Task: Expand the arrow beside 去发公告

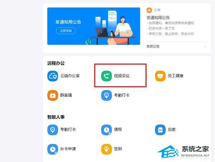Action: tap(205, 46)
